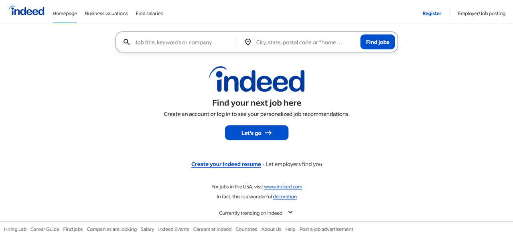Select Post a job advertisement footer link
Viewport: 513px width, 232px height.
point(326,229)
